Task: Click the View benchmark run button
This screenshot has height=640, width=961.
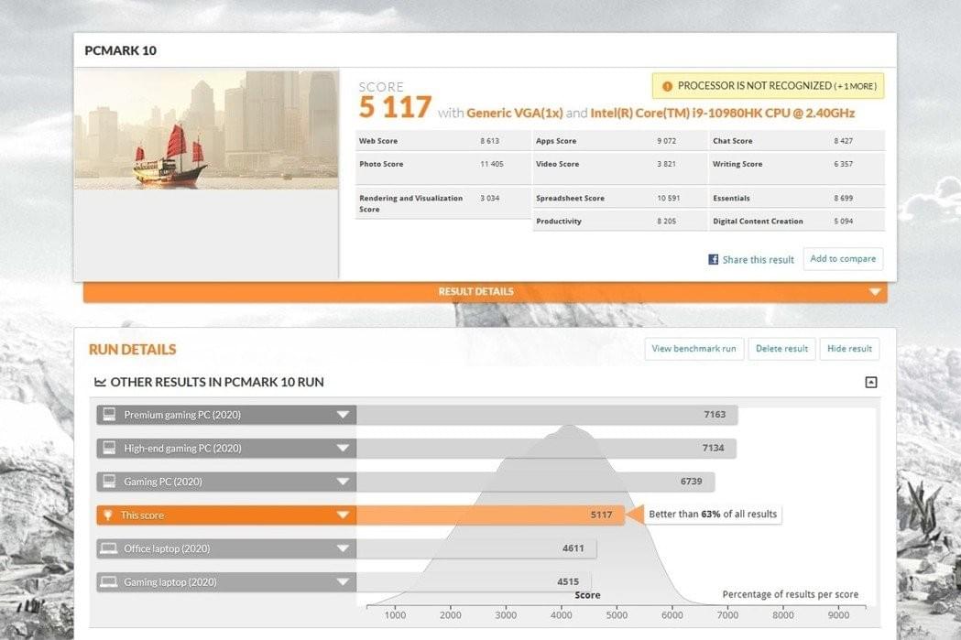Action: (x=693, y=349)
